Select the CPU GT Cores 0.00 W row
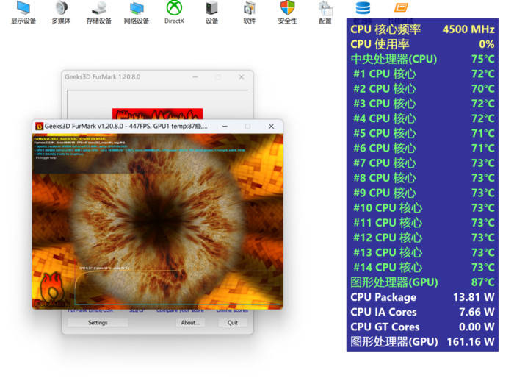This screenshot has width=514, height=381. pyautogui.click(x=422, y=327)
